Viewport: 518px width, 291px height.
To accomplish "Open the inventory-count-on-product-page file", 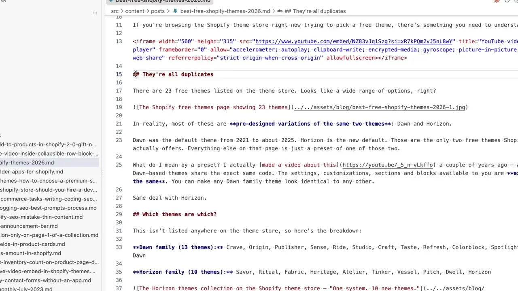I will (x=49, y=262).
